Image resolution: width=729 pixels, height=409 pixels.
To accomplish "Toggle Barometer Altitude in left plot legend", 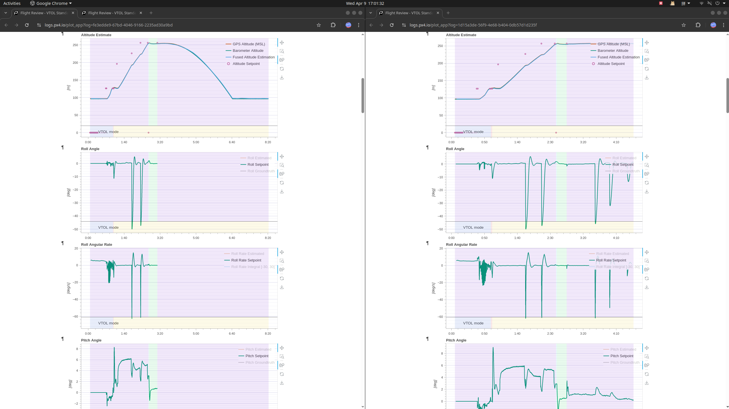I will click(245, 50).
